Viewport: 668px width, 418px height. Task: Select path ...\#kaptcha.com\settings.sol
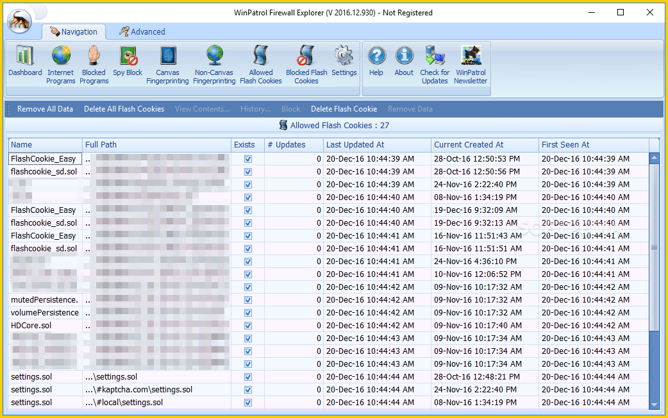pyautogui.click(x=138, y=390)
